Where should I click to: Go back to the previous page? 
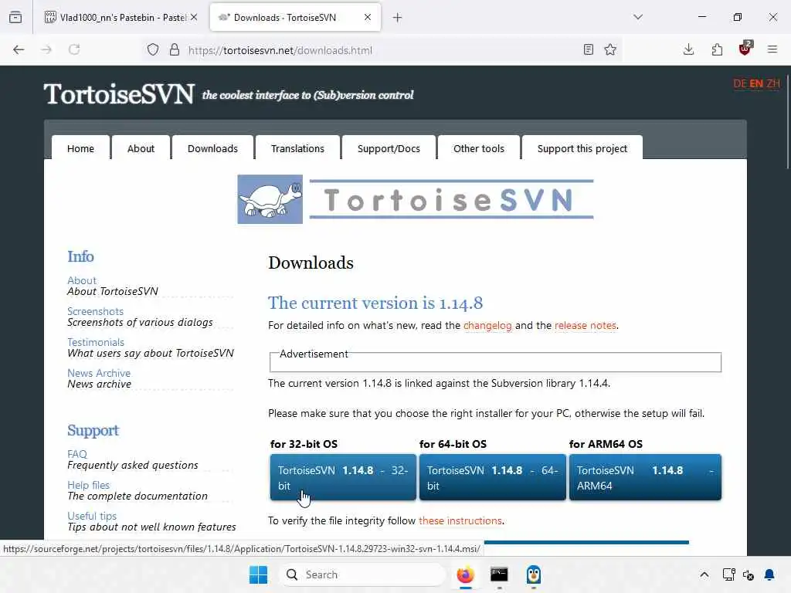click(x=19, y=49)
